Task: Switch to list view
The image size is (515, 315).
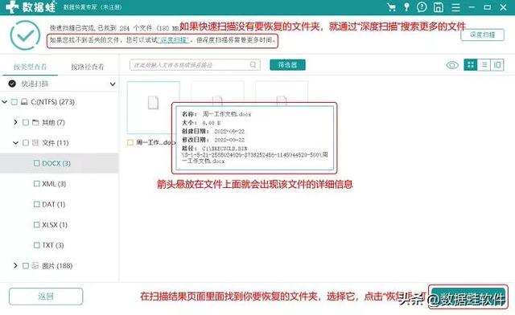Action: (x=484, y=64)
